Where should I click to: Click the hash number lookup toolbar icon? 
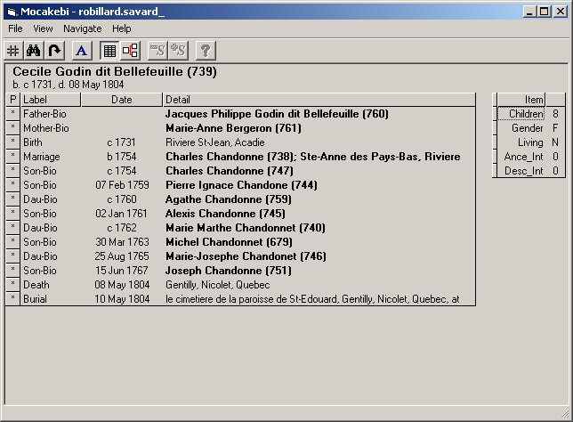(x=12, y=51)
